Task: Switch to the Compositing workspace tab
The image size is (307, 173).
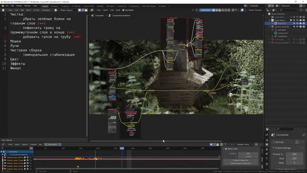Action: coord(134,6)
